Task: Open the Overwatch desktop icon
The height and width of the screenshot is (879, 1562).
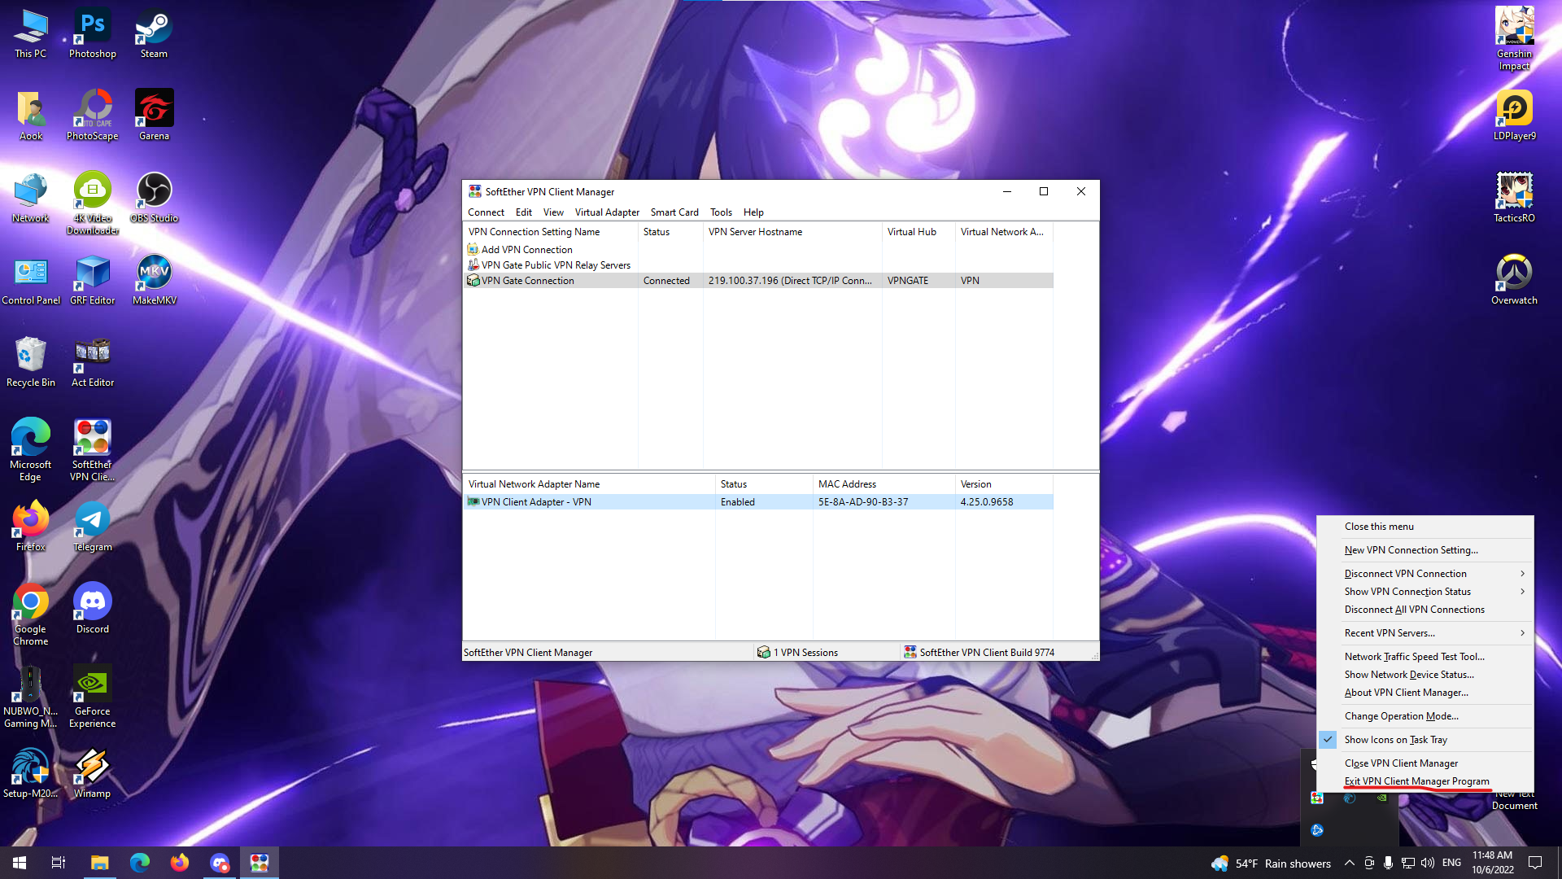Action: click(x=1514, y=280)
